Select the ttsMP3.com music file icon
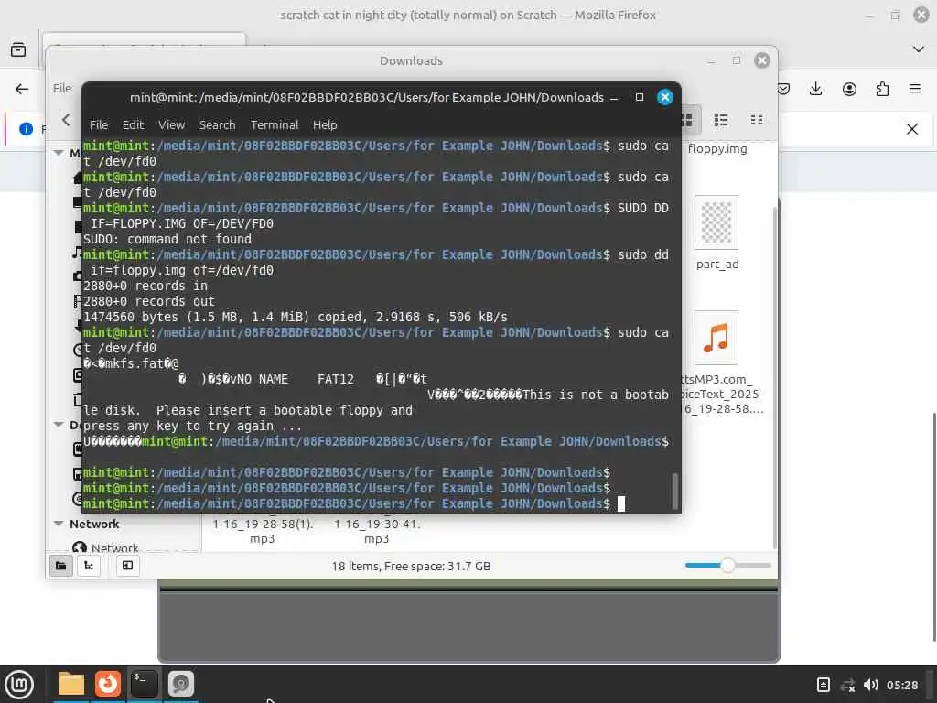 coord(716,338)
